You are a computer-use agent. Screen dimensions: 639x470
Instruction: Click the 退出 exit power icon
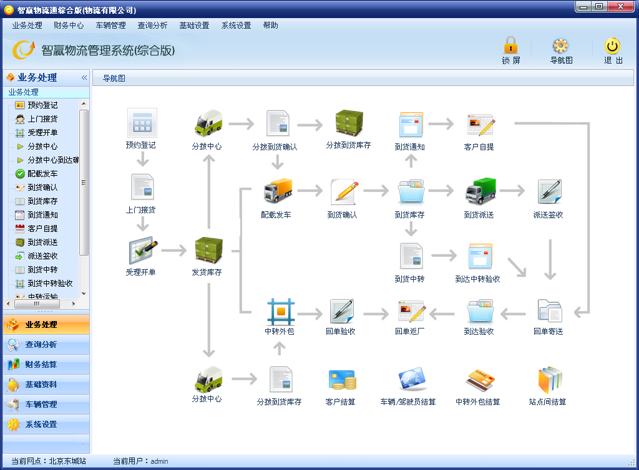[x=612, y=46]
